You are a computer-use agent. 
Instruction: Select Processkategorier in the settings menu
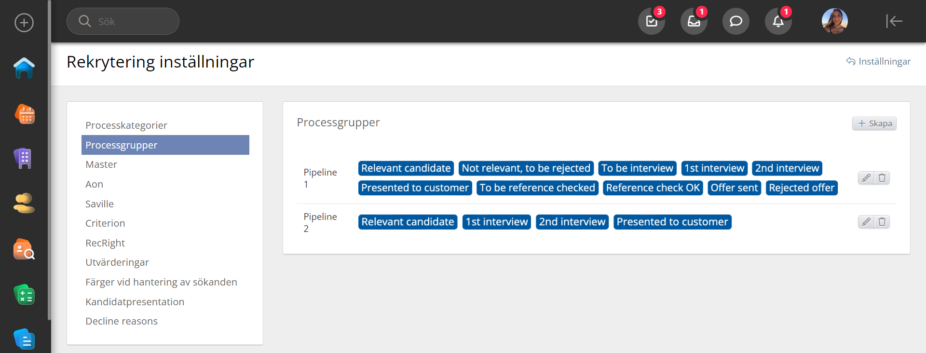click(x=126, y=125)
